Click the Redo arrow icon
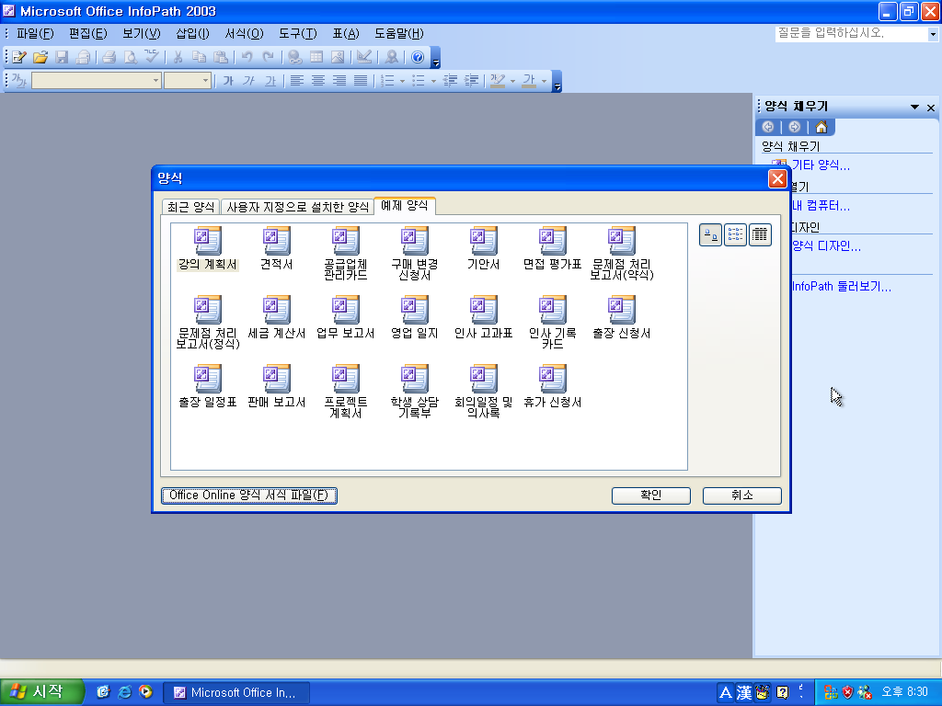Screen dimensions: 942x706 (x=269, y=57)
